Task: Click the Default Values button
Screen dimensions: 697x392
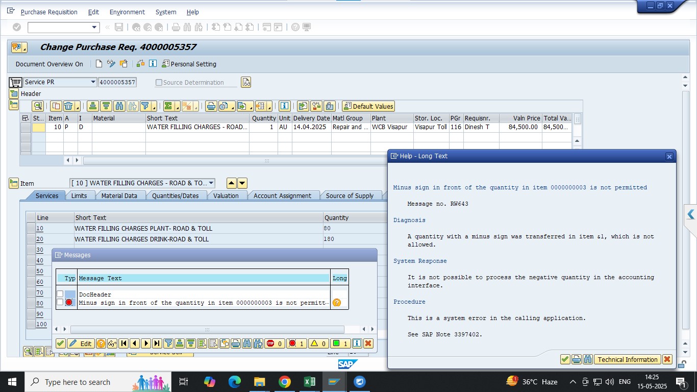Action: click(x=368, y=106)
